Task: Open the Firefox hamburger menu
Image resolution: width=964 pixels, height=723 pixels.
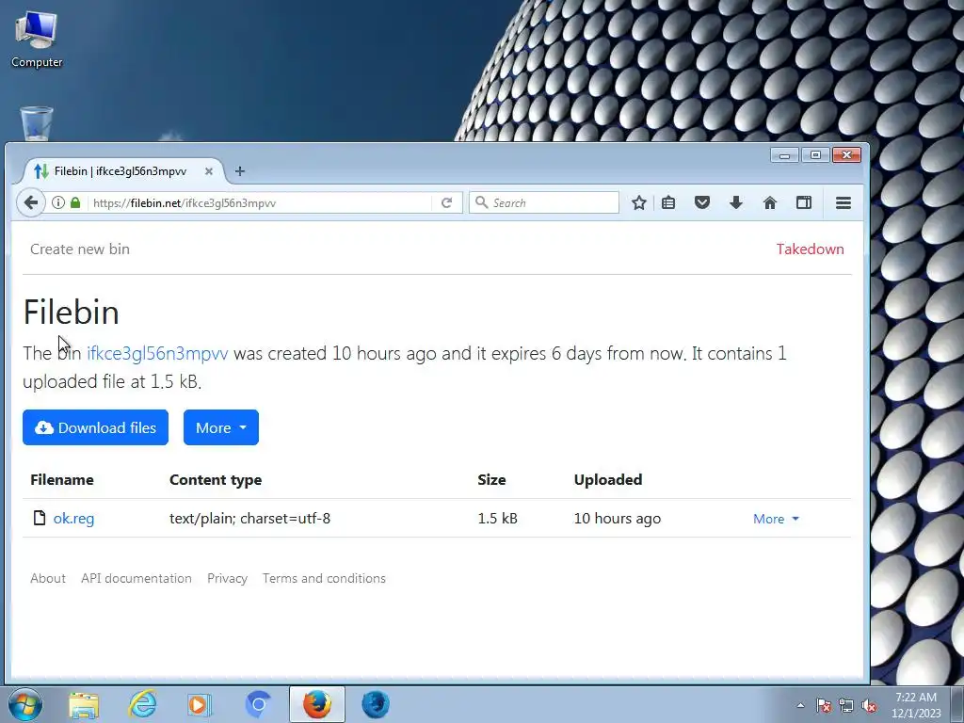Action: [843, 203]
